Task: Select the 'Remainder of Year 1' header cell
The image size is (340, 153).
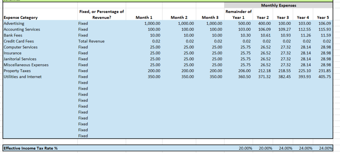Action: click(x=238, y=15)
